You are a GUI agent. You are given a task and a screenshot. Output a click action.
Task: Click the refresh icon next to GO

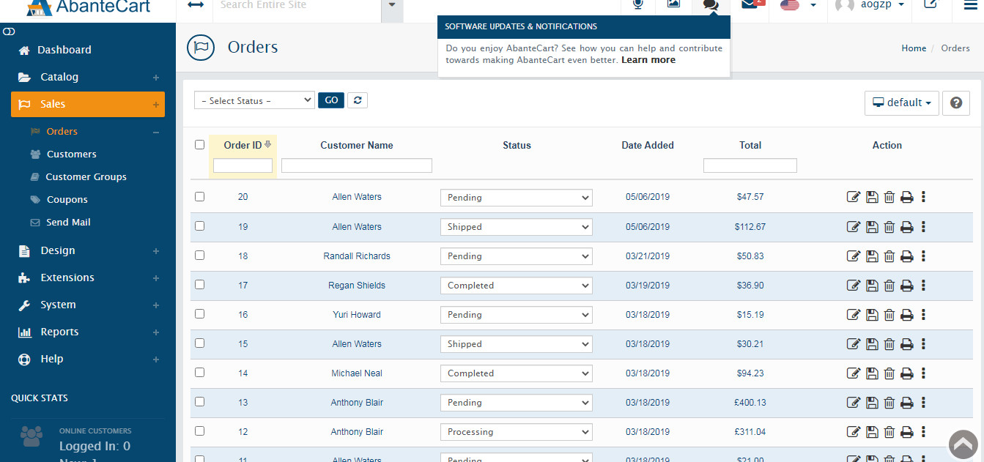coord(358,100)
